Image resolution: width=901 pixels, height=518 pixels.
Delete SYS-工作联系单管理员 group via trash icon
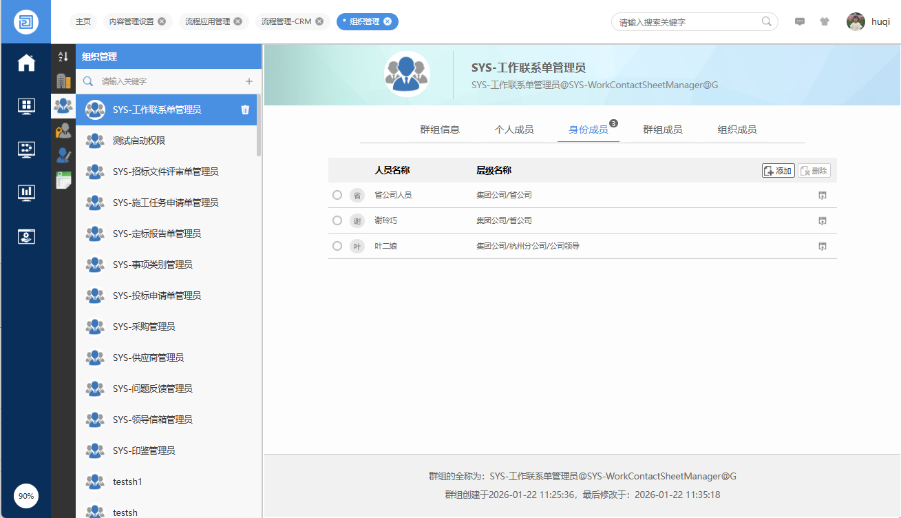coord(245,110)
